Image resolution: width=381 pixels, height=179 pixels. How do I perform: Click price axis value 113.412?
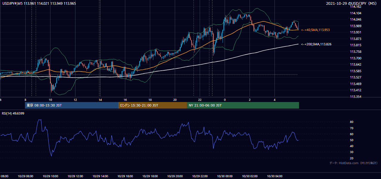(x=356, y=90)
